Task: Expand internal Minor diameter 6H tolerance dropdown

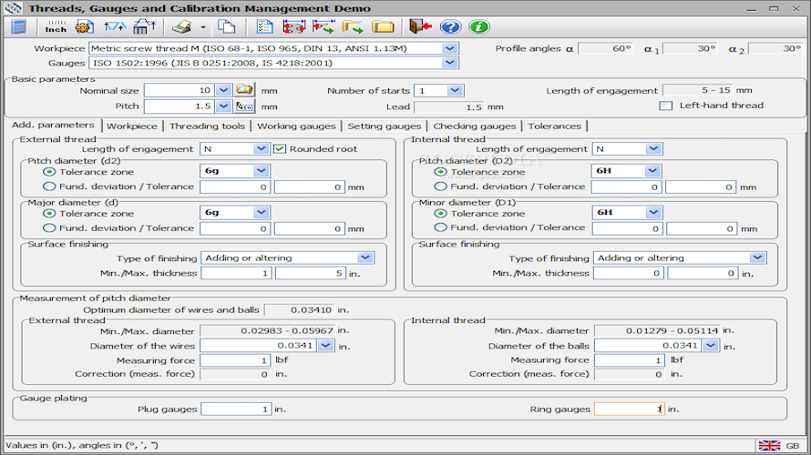Action: (653, 212)
